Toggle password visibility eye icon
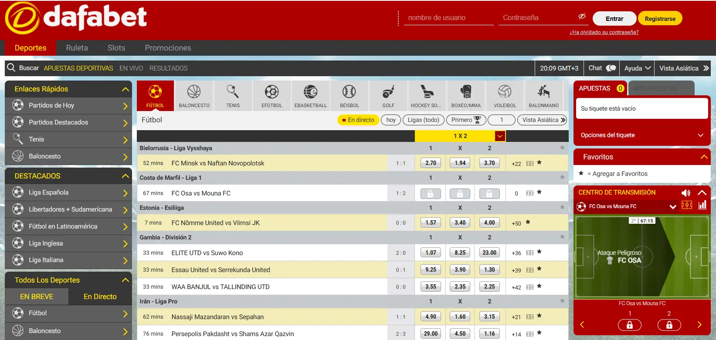This screenshot has width=716, height=340. click(x=582, y=17)
